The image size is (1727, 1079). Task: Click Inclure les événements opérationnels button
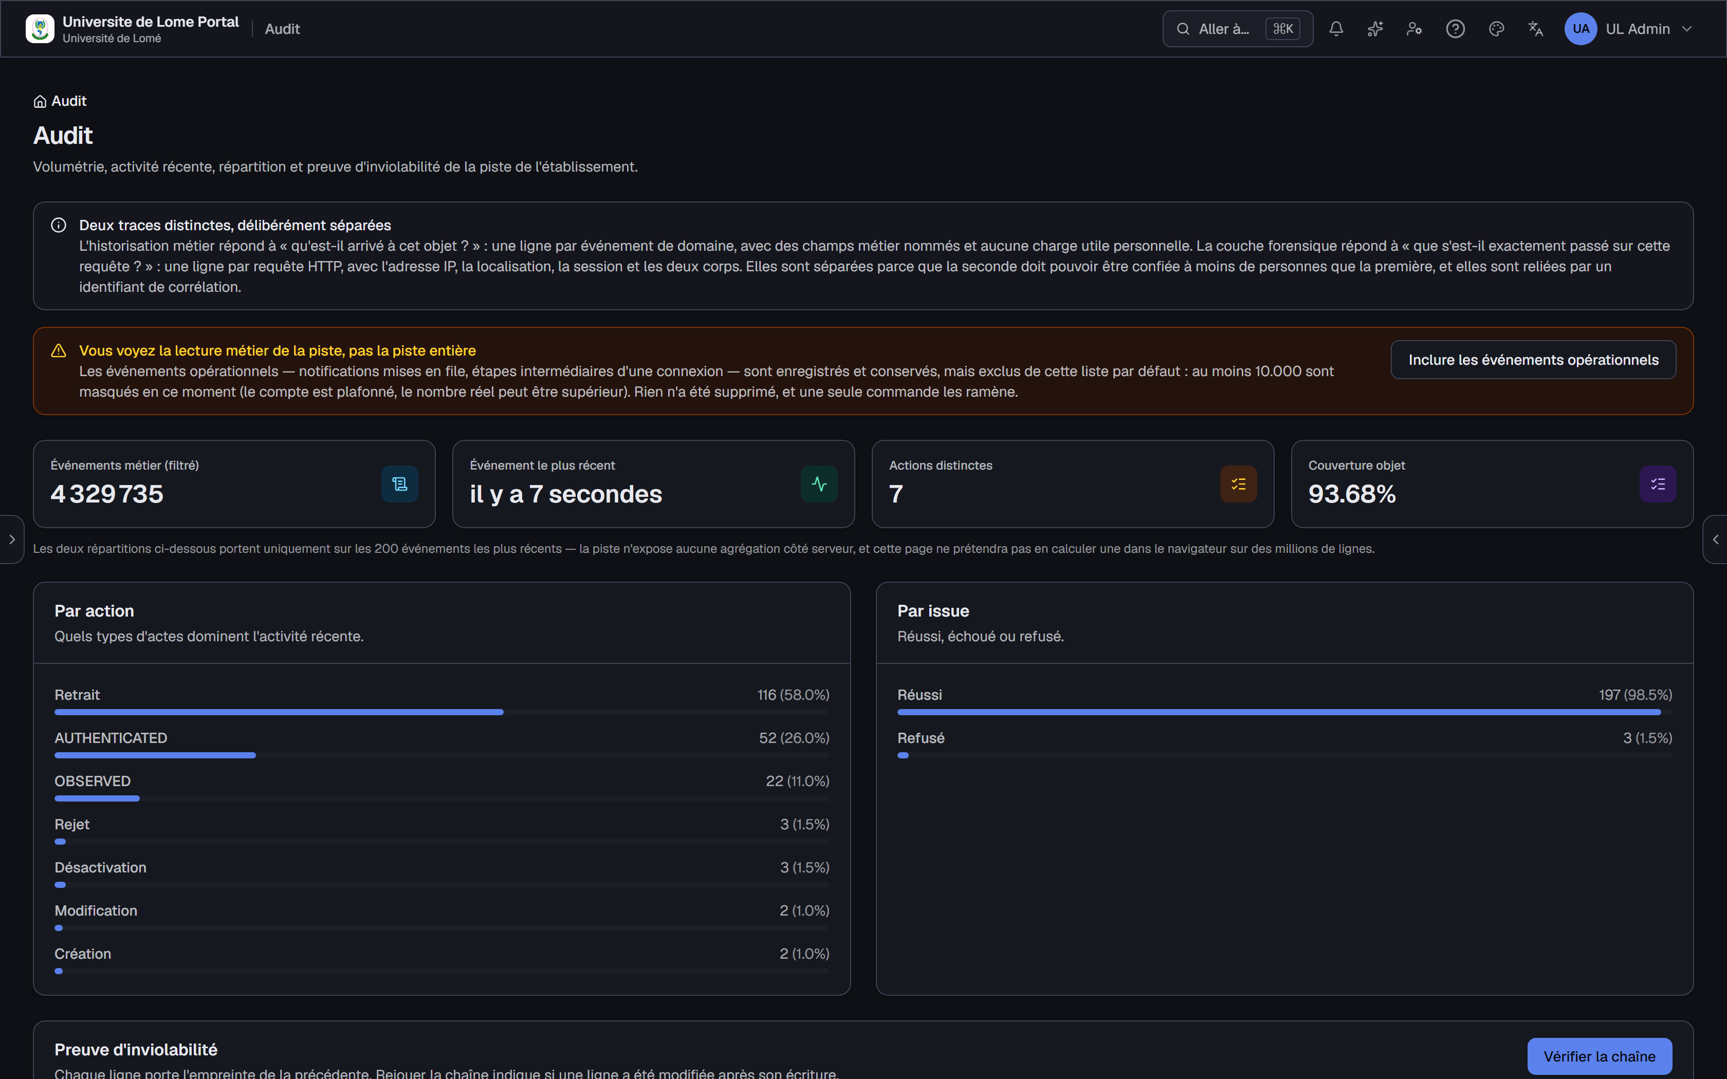click(1533, 360)
